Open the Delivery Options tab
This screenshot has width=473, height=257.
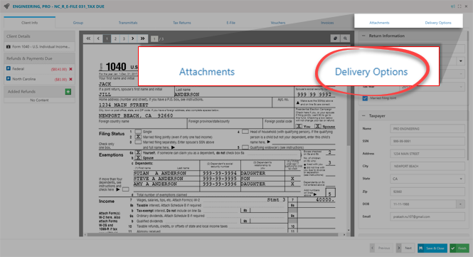[x=438, y=23]
